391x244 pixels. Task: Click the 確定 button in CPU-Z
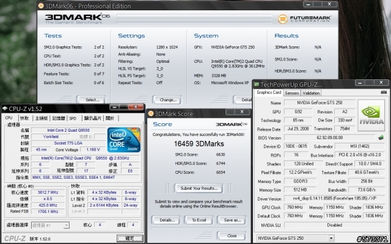pos(130,239)
